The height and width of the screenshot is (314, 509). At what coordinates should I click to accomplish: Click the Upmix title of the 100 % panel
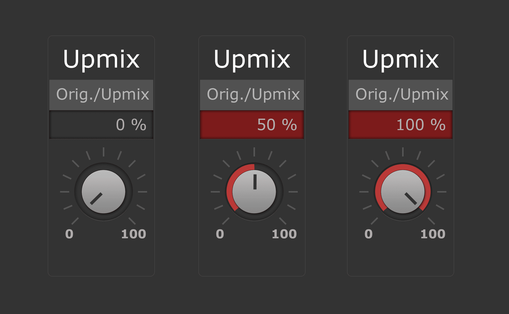pyautogui.click(x=401, y=60)
